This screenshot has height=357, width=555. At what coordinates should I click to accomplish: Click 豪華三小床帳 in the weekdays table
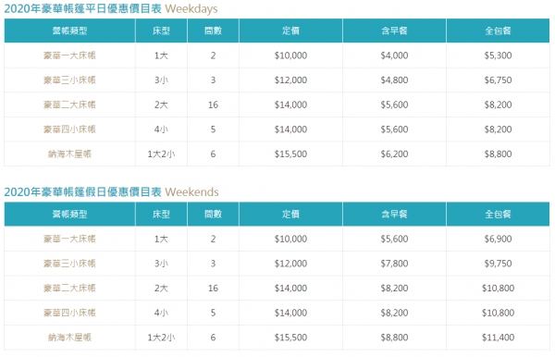[69, 80]
